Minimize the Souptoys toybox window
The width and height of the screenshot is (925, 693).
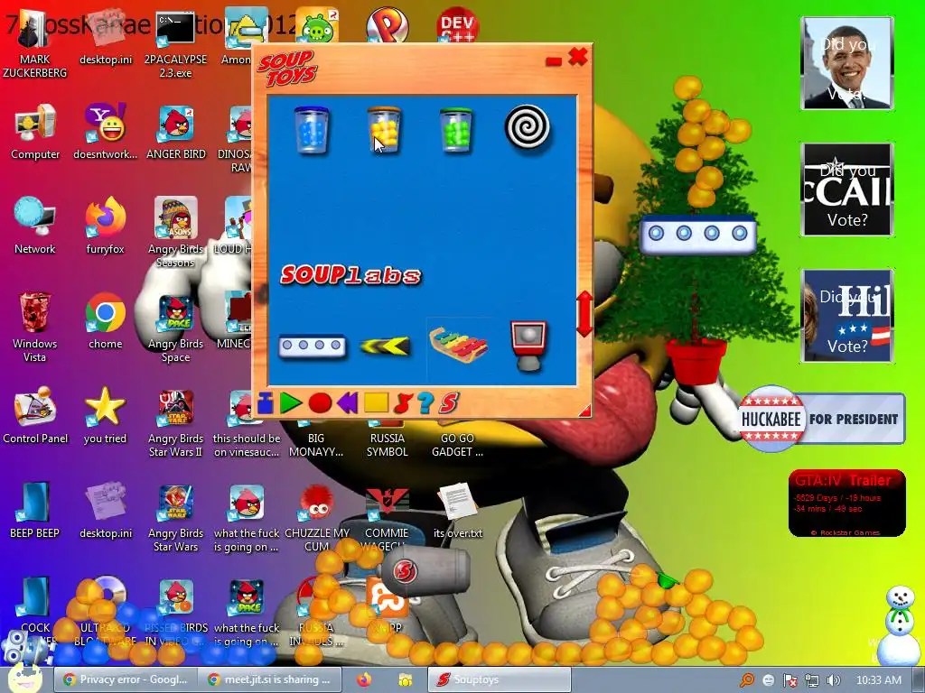[554, 60]
